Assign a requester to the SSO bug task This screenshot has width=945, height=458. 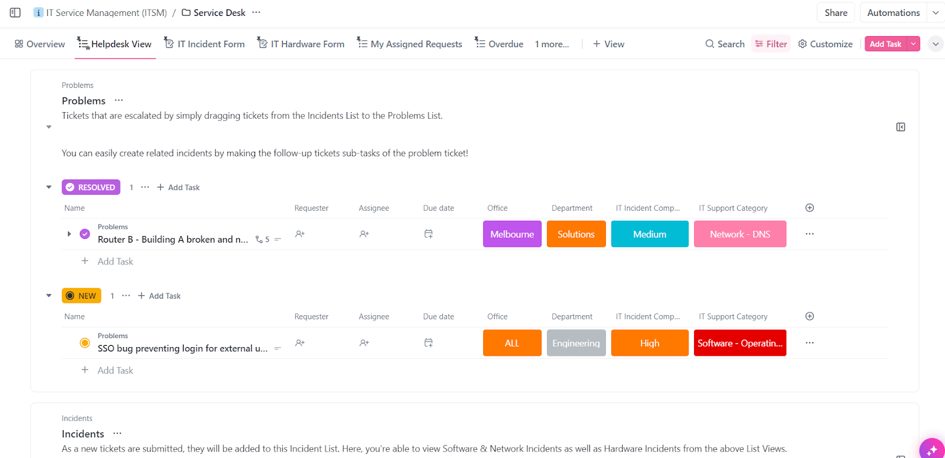(300, 343)
